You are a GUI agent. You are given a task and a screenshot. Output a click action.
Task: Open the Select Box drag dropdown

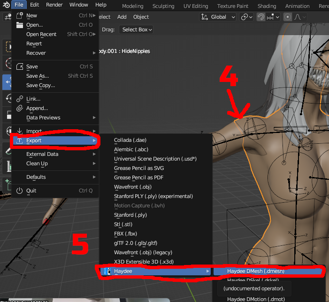(x=136, y=29)
